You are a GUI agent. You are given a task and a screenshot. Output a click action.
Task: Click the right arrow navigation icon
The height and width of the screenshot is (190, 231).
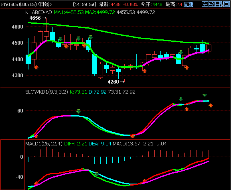(x=212, y=4)
